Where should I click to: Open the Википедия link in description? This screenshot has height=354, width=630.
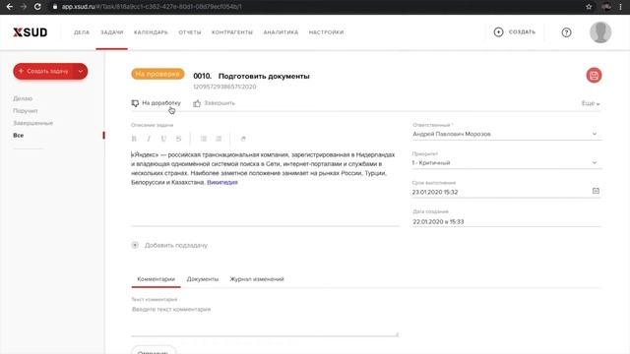(x=222, y=182)
